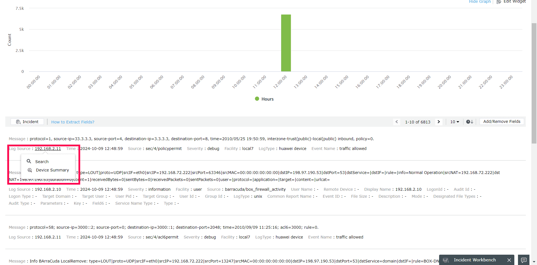This screenshot has width=537, height=265.
Task: Open the 192.168.2.11 Log Source link
Action: pos(48,149)
